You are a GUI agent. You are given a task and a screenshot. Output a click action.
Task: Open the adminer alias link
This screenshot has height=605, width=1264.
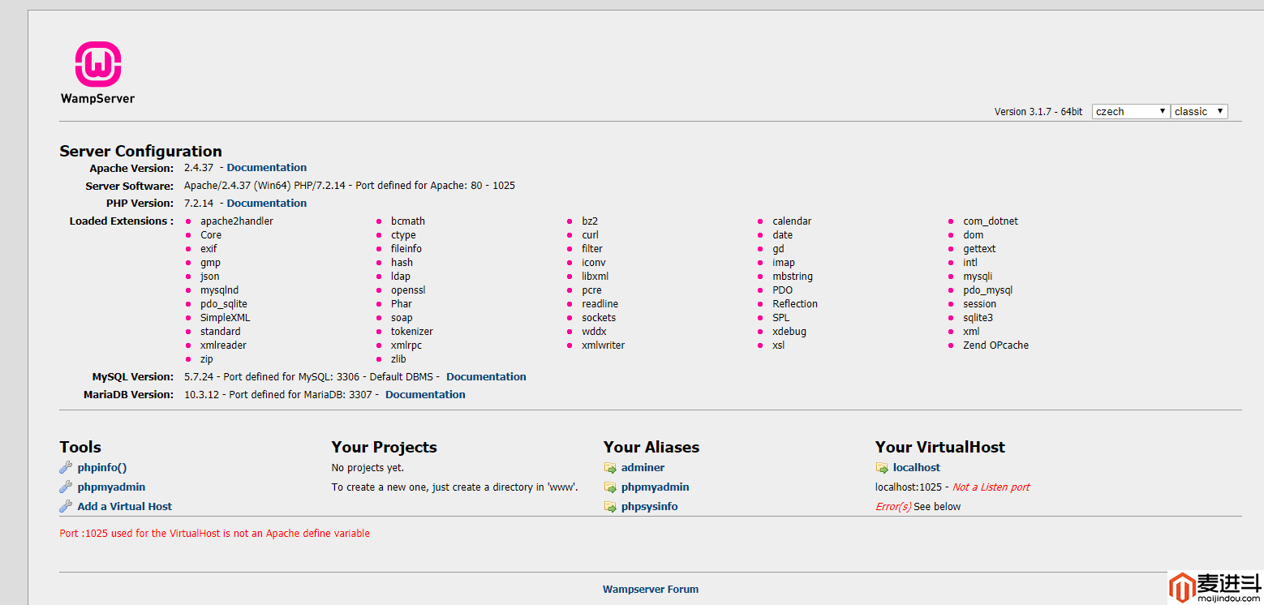coord(643,468)
